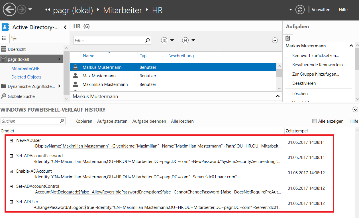Click the back navigation arrow
The height and width of the screenshot is (218, 359).
tap(9, 9)
